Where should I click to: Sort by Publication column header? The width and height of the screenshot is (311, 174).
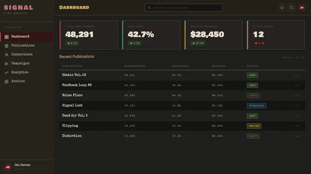[72, 66]
